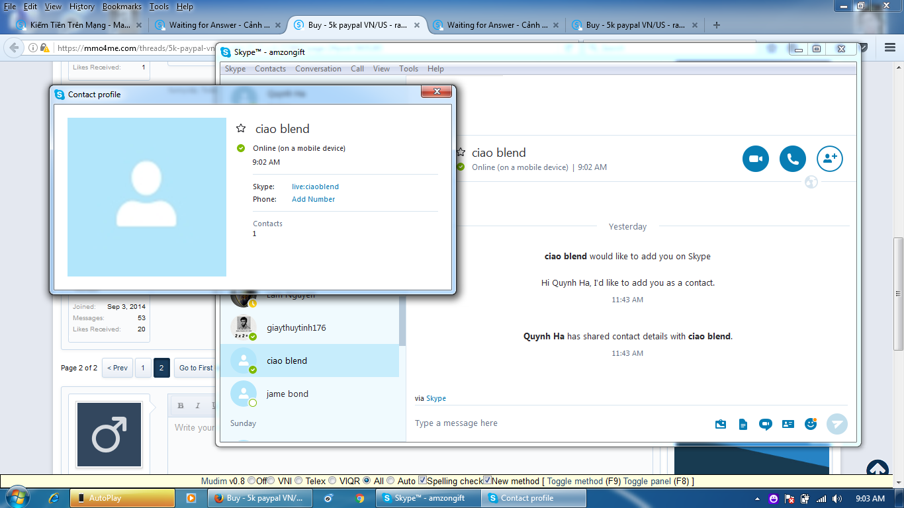The width and height of the screenshot is (904, 508).
Task: Open the Call menu in Skype
Action: click(x=357, y=69)
